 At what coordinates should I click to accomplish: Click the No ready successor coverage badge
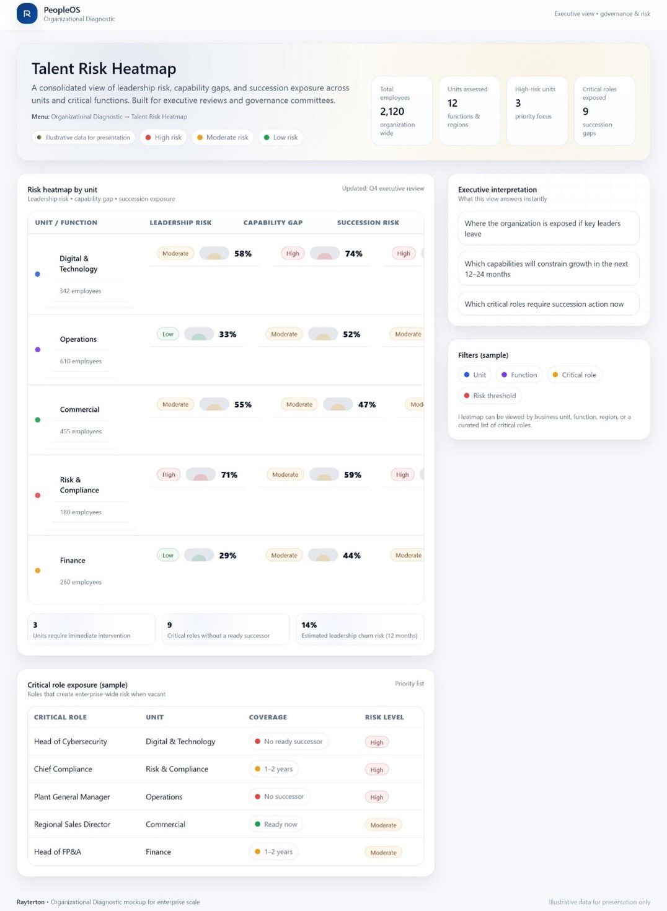click(x=288, y=742)
